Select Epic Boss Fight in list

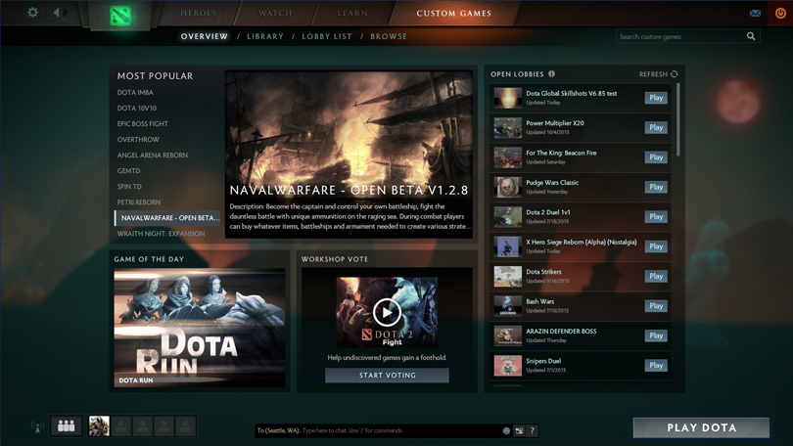(x=143, y=124)
